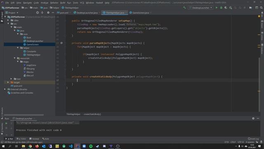Screen dimensions: 264x149
Task: Open Visual Studio Code from taskbar
Action: click(x=71, y=146)
